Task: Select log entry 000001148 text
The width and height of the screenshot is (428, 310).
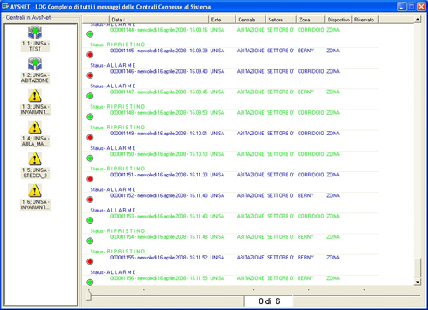Action: coord(159,113)
